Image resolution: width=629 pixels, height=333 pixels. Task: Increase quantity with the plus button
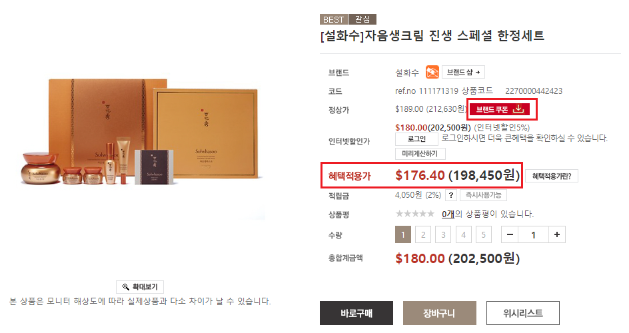[557, 235]
